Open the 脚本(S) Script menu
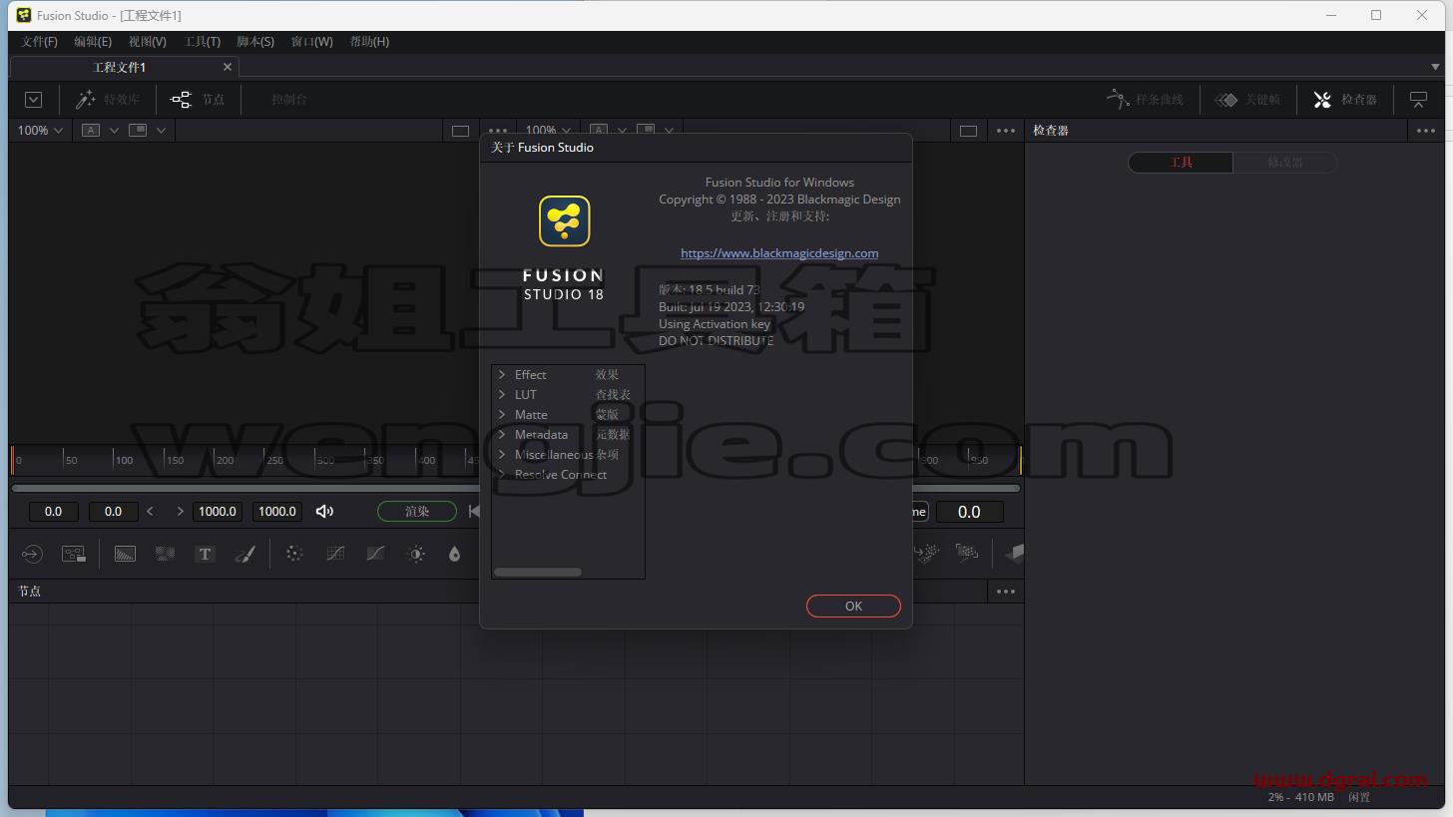This screenshot has height=817, width=1453. point(255,41)
